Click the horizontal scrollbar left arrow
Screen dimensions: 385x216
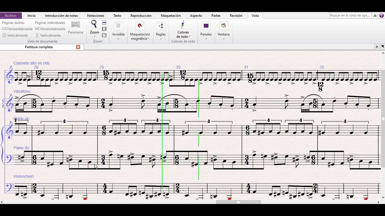click(2, 202)
